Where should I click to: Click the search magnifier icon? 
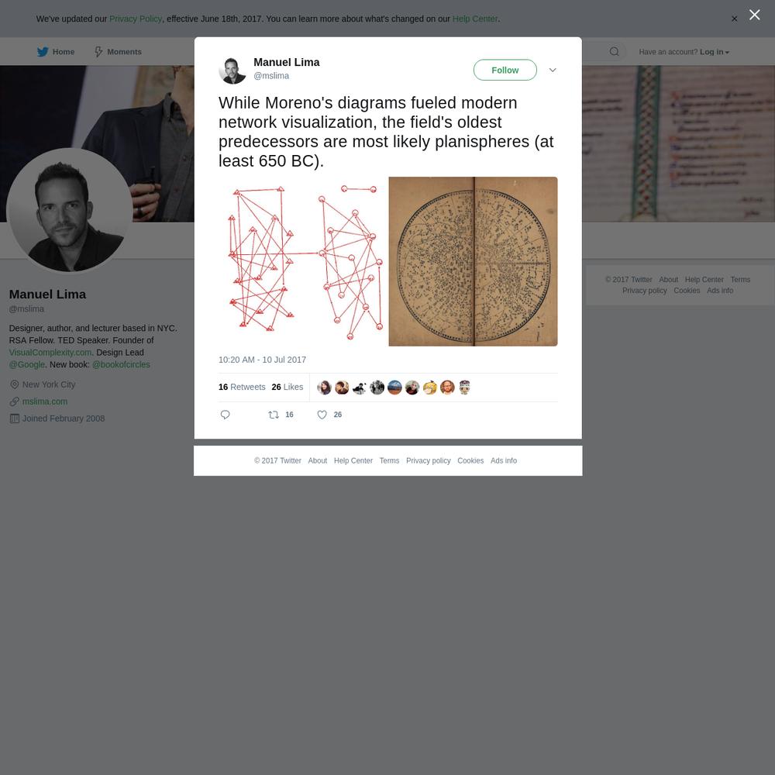pos(614,51)
